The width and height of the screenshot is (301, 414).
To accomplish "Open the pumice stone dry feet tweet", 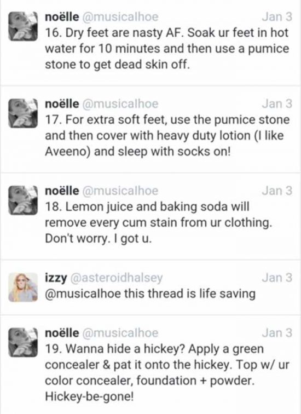I will [x=150, y=43].
